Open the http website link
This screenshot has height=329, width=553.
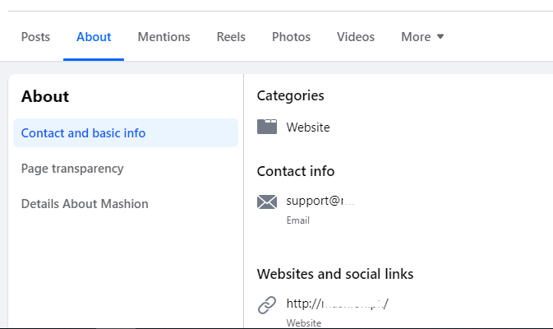tap(338, 304)
